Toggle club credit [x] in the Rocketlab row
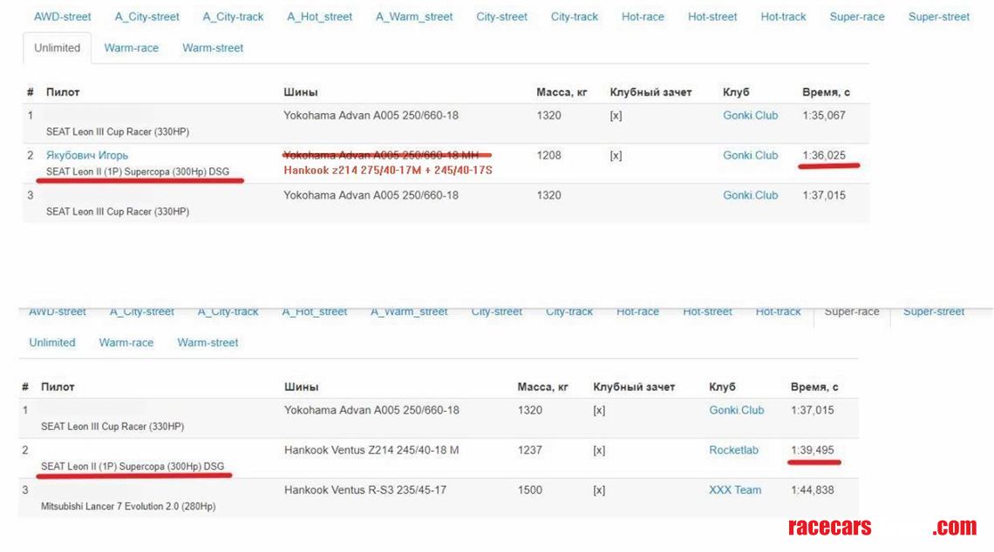This screenshot has height=552, width=994. pos(599,450)
